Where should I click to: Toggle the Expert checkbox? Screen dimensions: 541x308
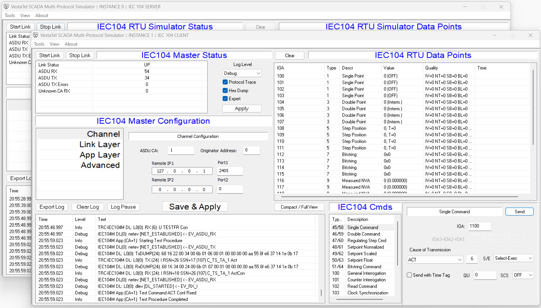pos(225,99)
